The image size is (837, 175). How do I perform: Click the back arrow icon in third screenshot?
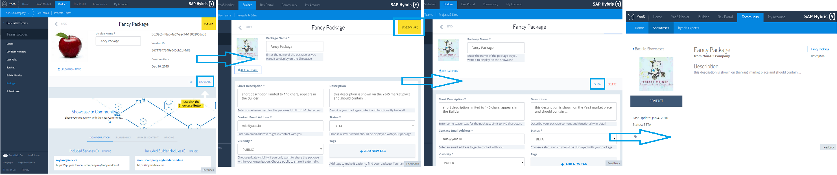pos(442,26)
